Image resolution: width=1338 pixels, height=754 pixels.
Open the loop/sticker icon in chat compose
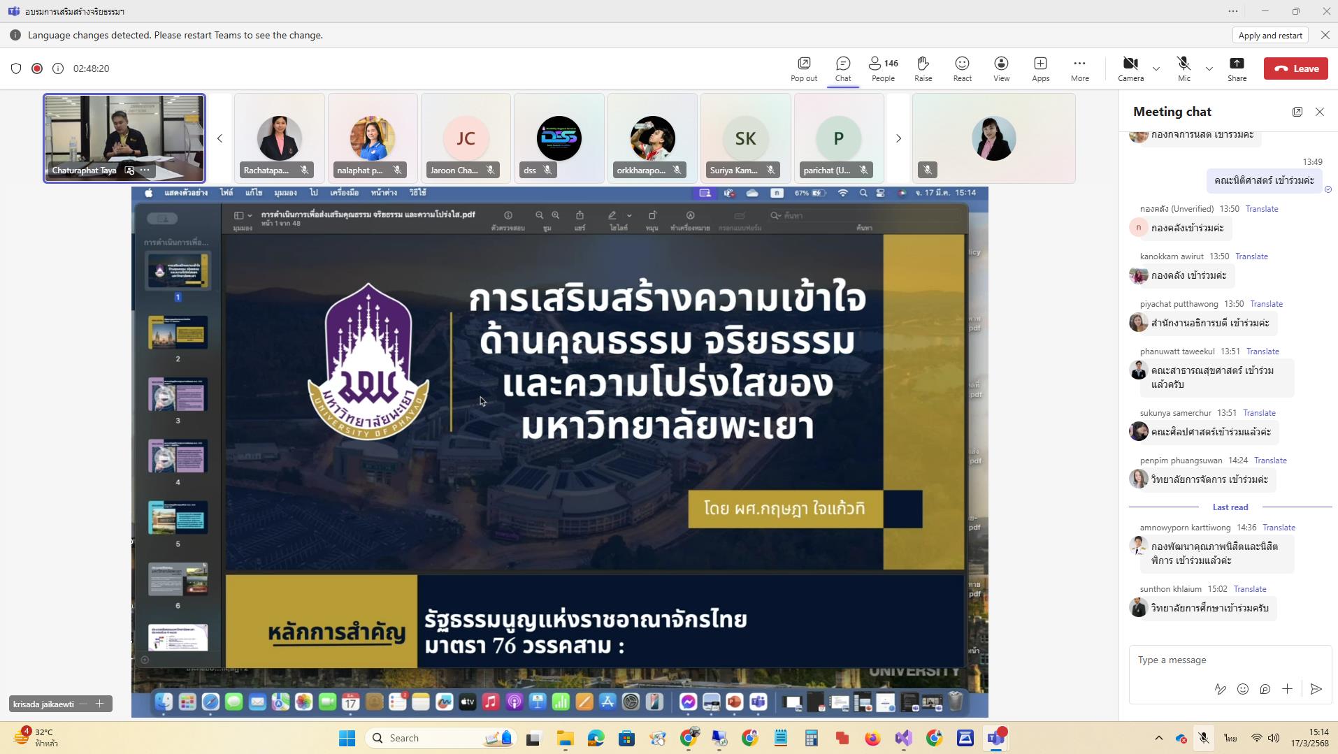point(1265,689)
